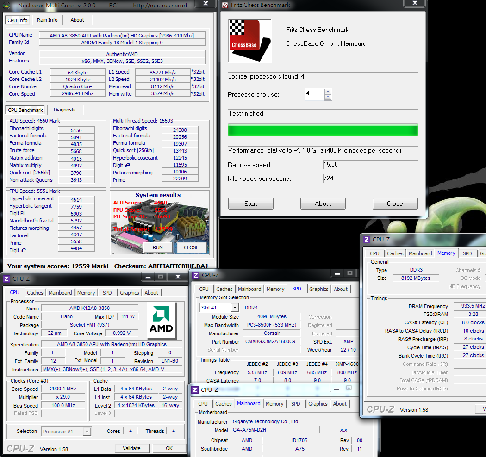This screenshot has height=457, width=486.
Task: Open Graphics tab in the CPU-Z processor window
Action: (130, 293)
